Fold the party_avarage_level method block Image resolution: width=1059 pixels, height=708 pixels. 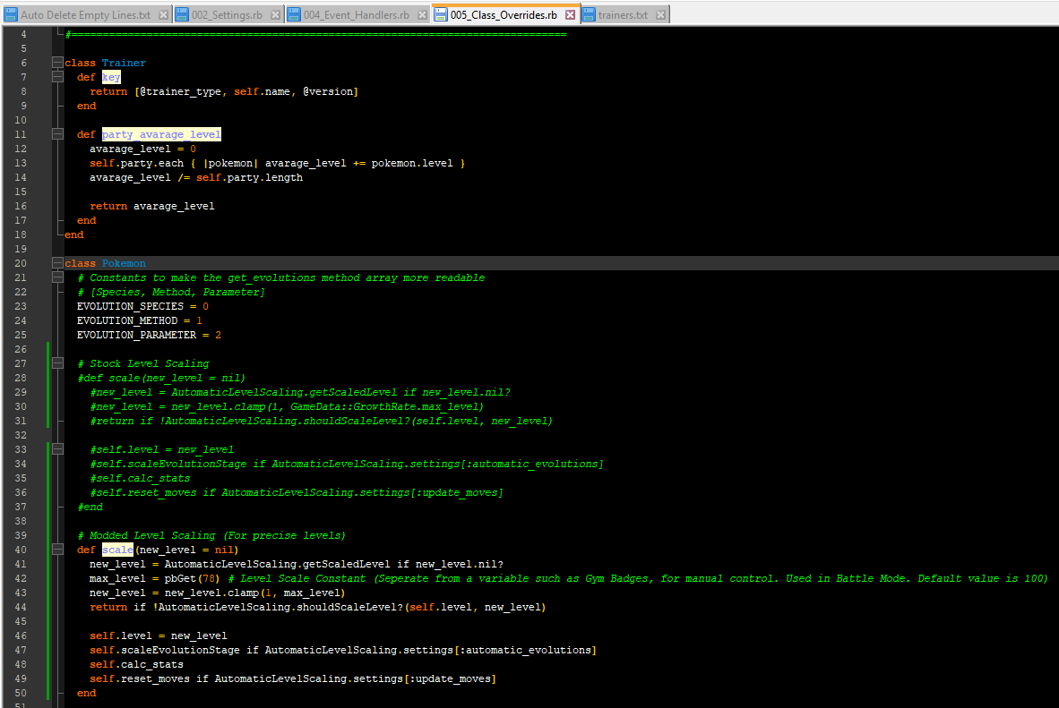(58, 134)
